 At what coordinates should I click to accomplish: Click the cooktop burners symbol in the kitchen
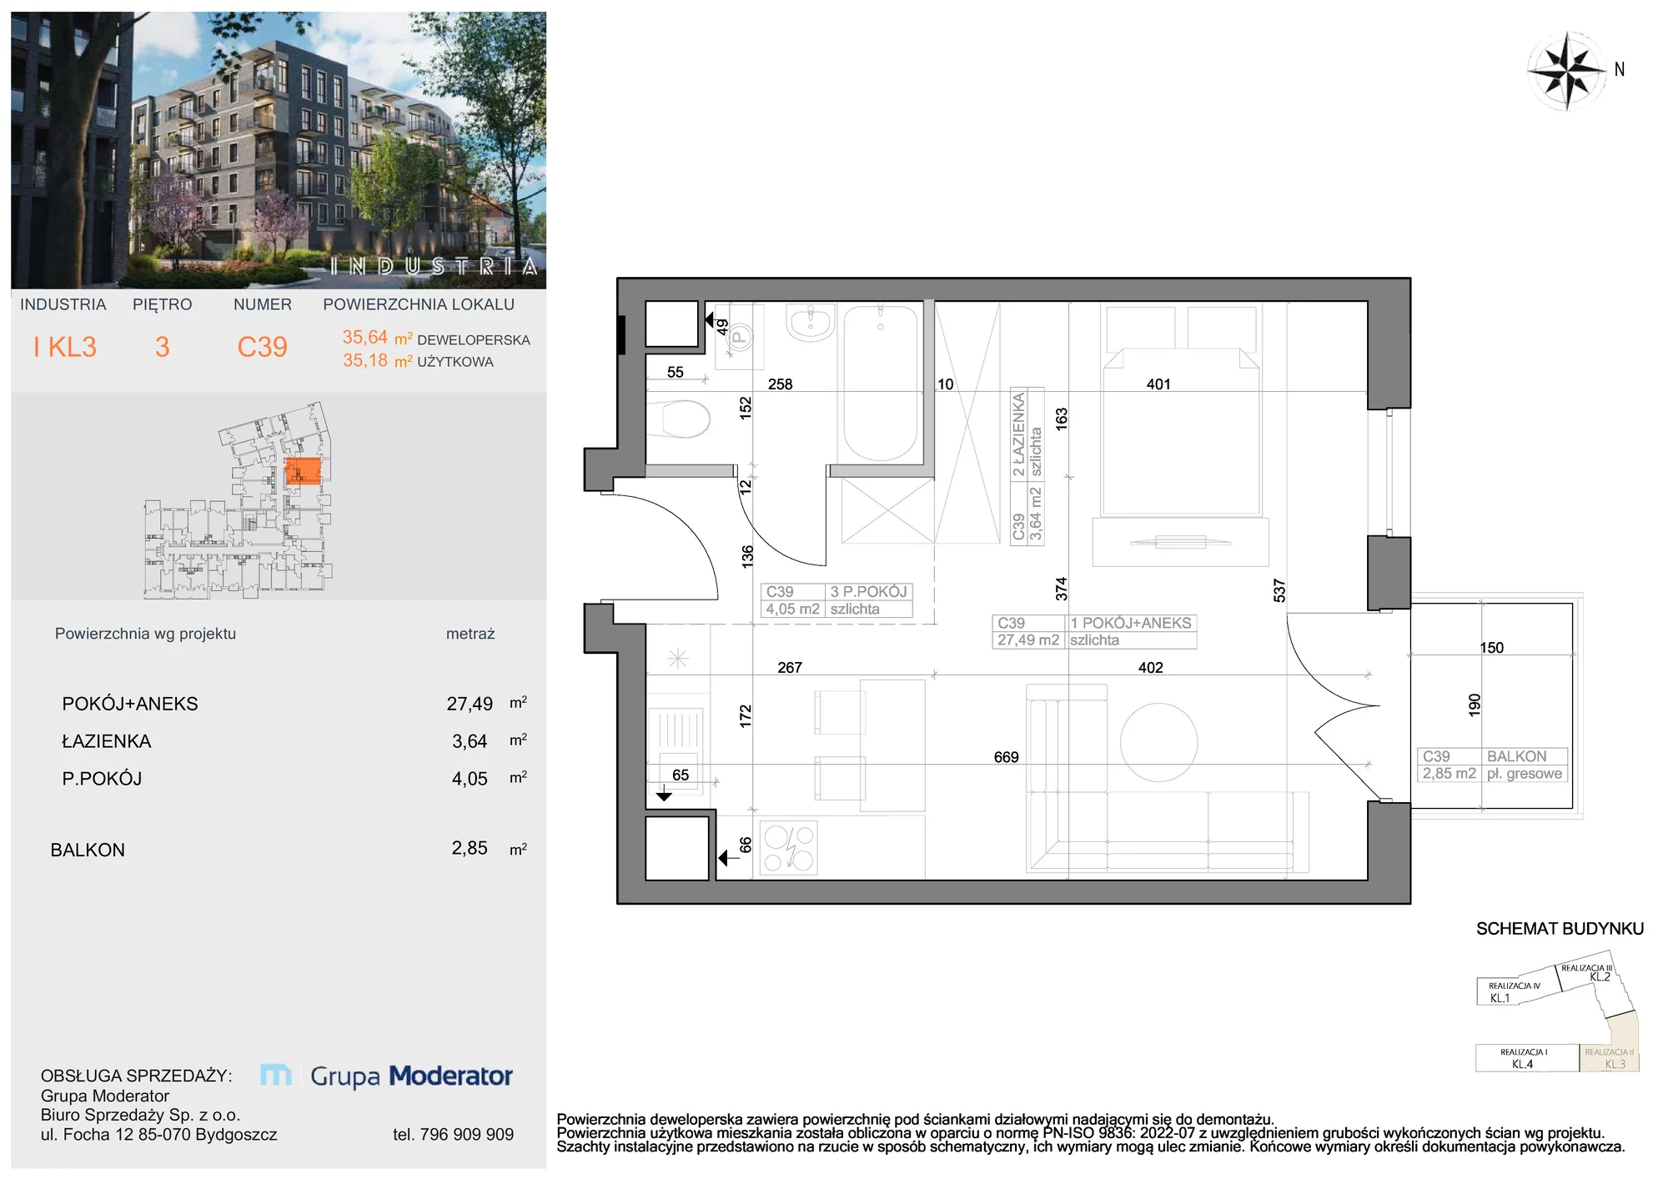(788, 848)
